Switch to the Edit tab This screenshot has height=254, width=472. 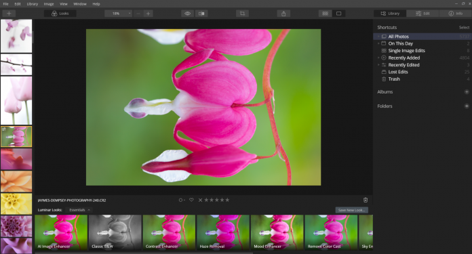(422, 14)
